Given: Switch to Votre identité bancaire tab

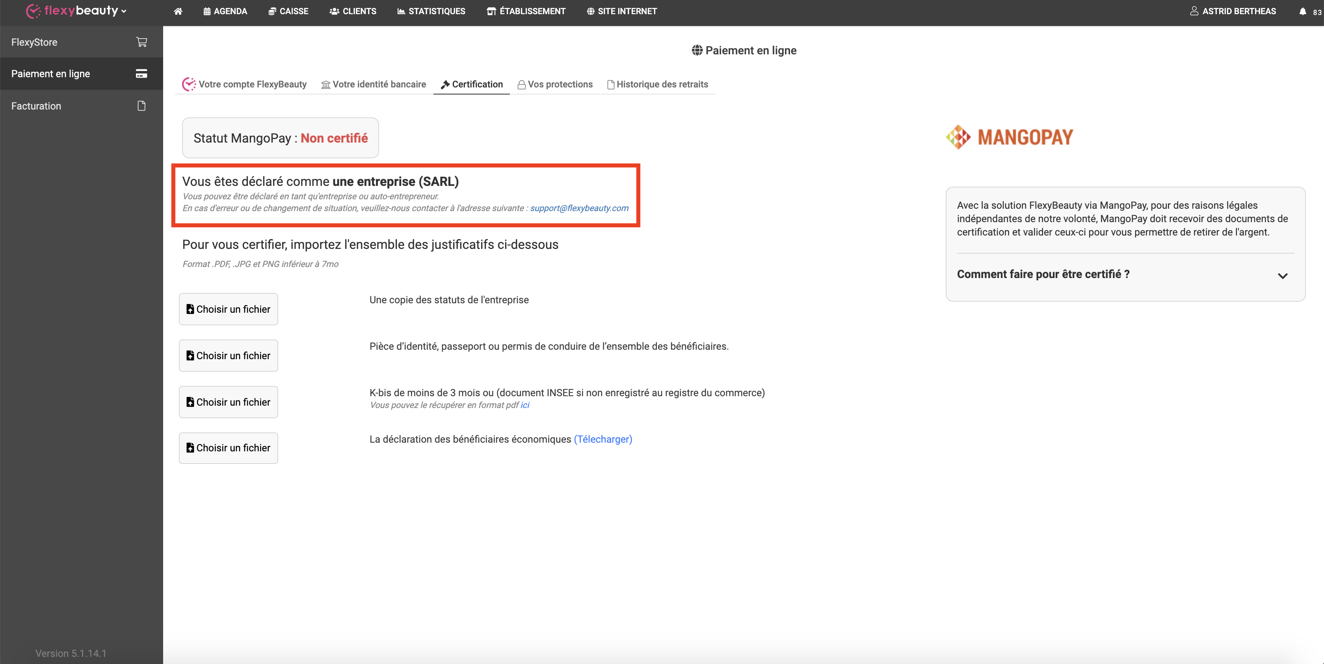Looking at the screenshot, I should [x=373, y=84].
